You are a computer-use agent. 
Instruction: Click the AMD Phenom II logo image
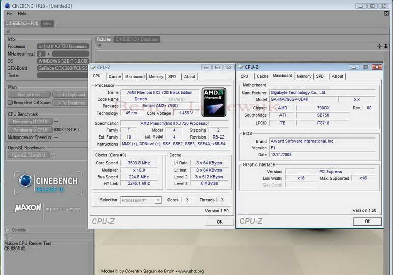[x=214, y=102]
